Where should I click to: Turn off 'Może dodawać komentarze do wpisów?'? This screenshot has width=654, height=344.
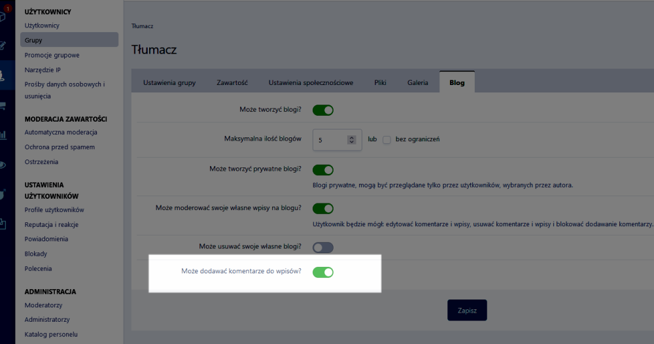[x=323, y=272]
